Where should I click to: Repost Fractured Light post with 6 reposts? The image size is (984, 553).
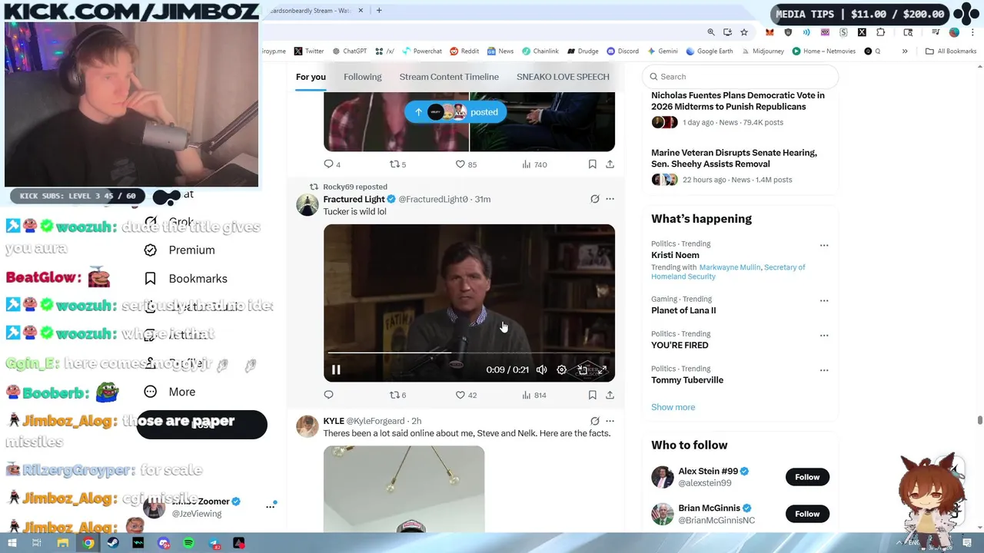pyautogui.click(x=397, y=395)
